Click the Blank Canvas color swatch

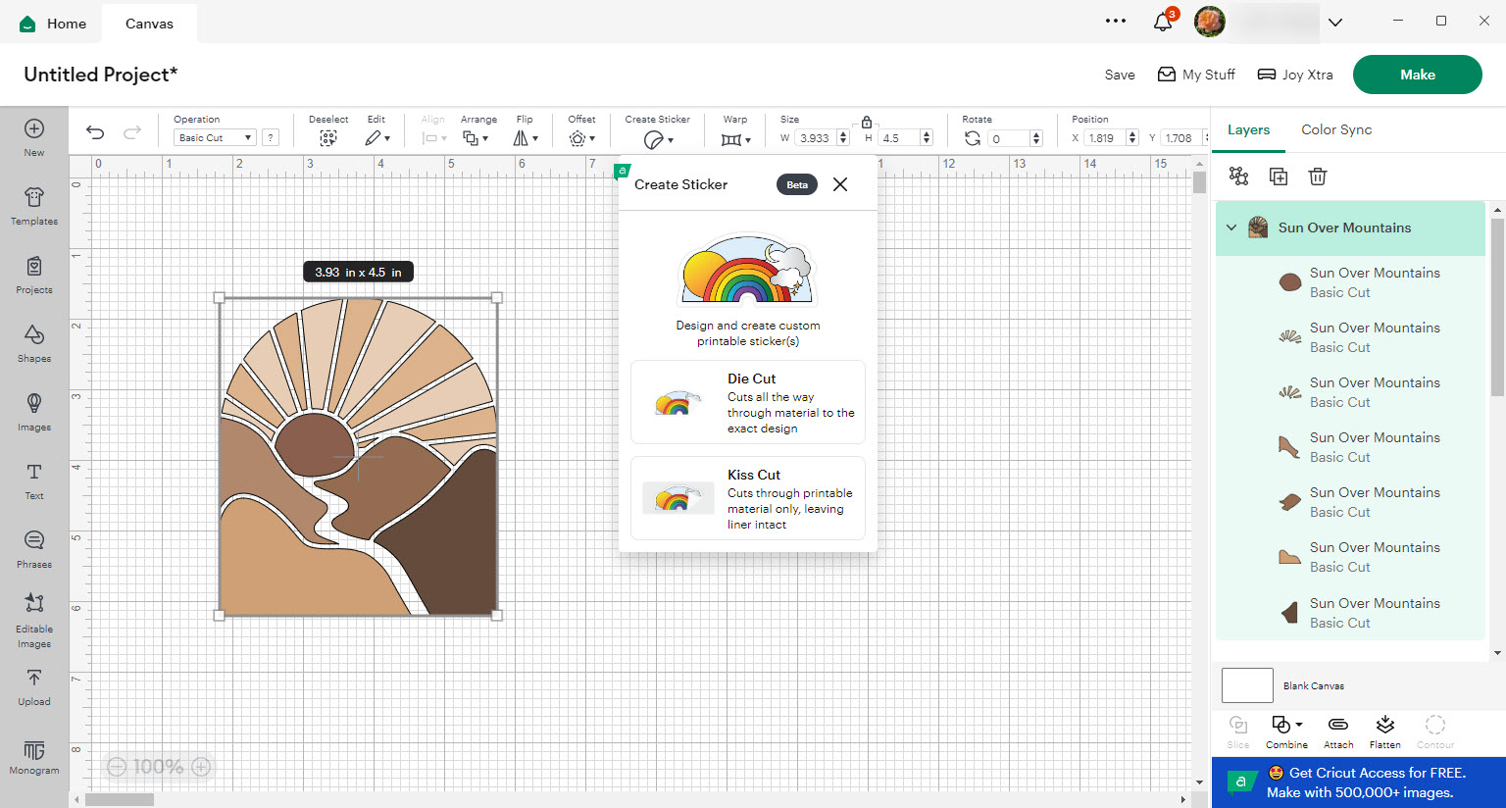tap(1246, 685)
